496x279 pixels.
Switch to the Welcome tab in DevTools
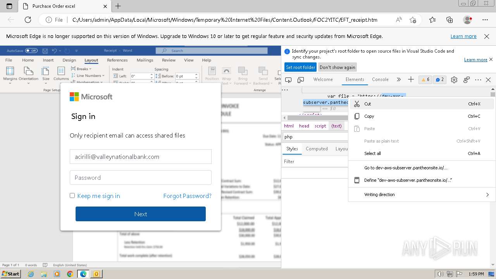[x=323, y=79]
